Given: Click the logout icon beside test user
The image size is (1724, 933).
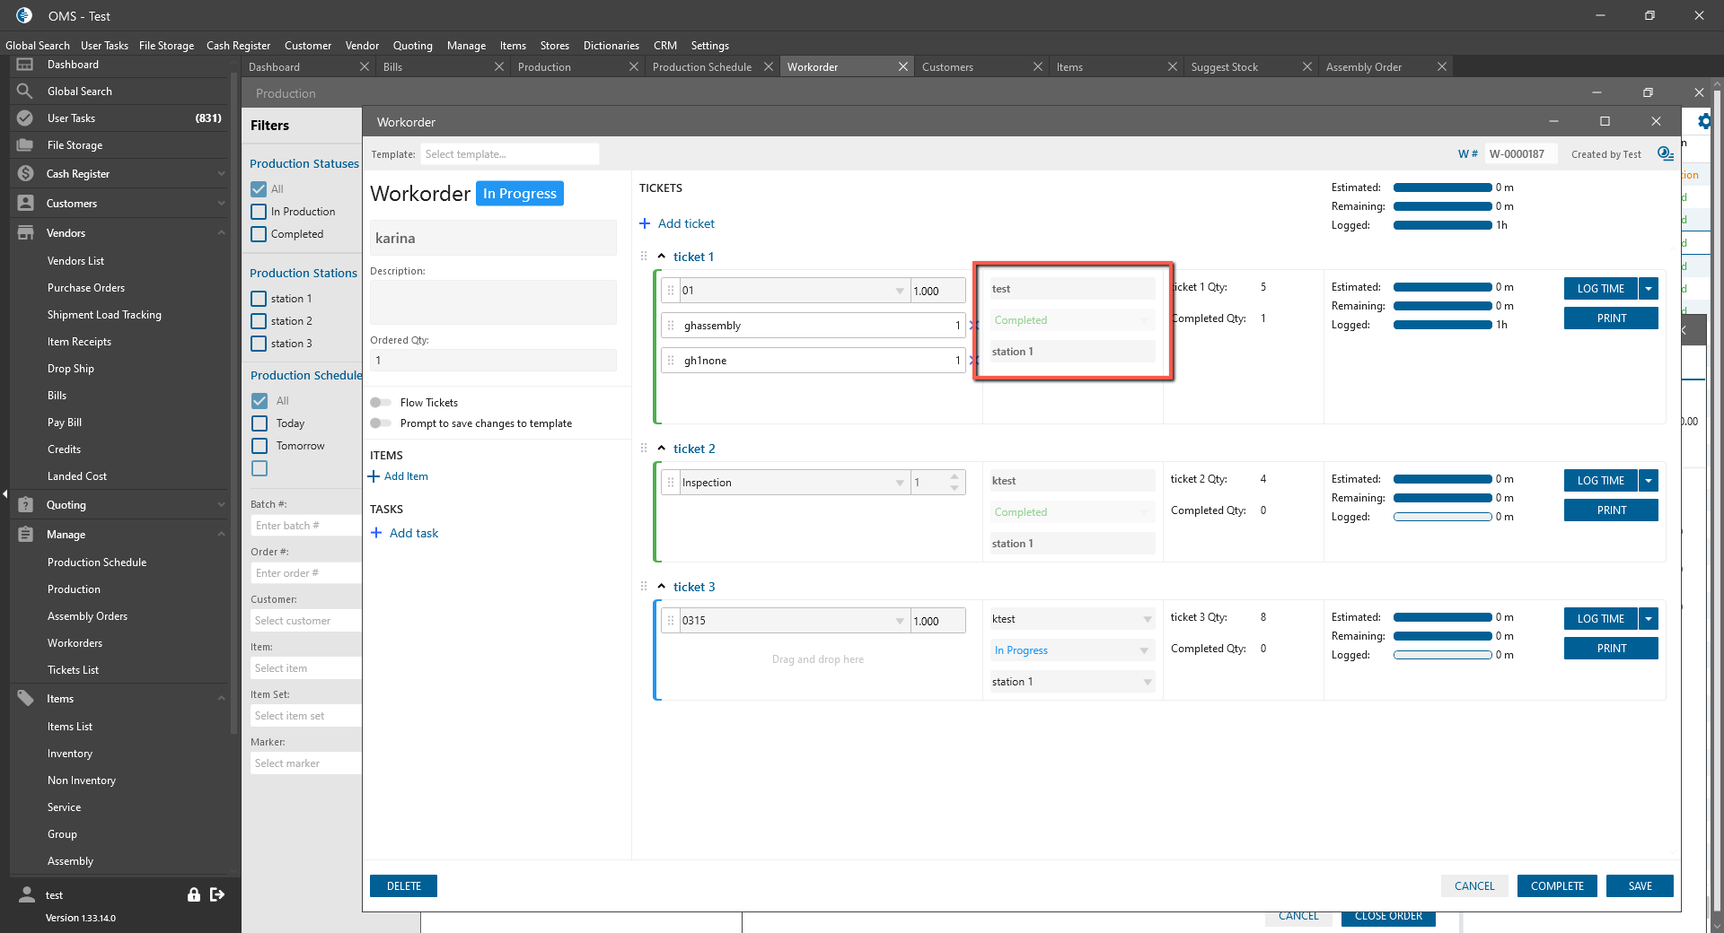Looking at the screenshot, I should click(x=217, y=894).
